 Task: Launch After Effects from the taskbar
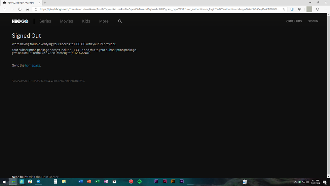coord(182,181)
